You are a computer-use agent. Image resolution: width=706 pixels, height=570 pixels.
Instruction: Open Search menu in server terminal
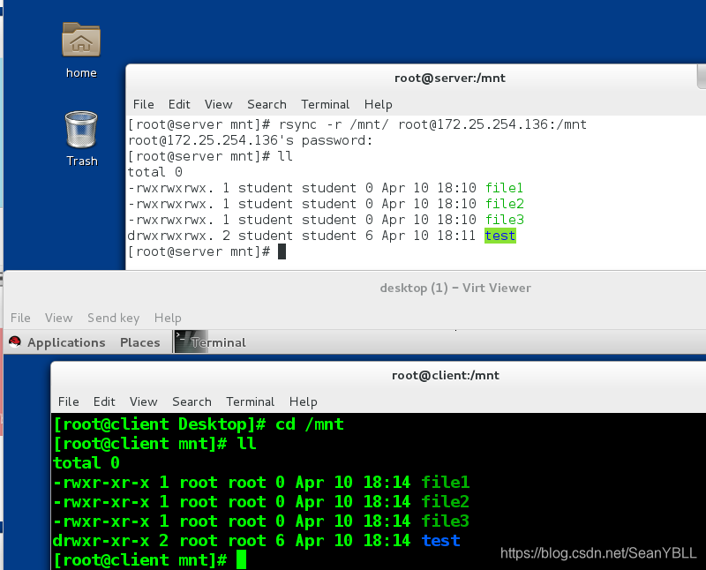267,104
